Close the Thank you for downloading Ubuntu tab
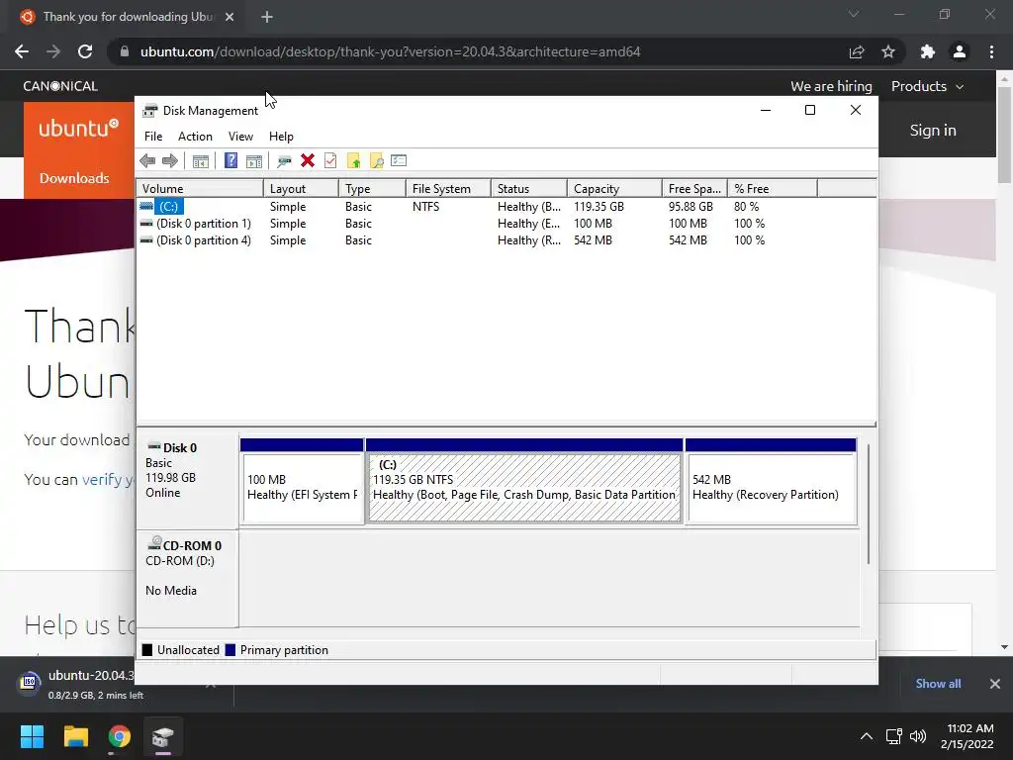The height and width of the screenshot is (760, 1013). 230,17
